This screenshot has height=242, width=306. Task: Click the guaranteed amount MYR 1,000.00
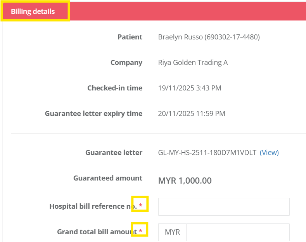(185, 181)
